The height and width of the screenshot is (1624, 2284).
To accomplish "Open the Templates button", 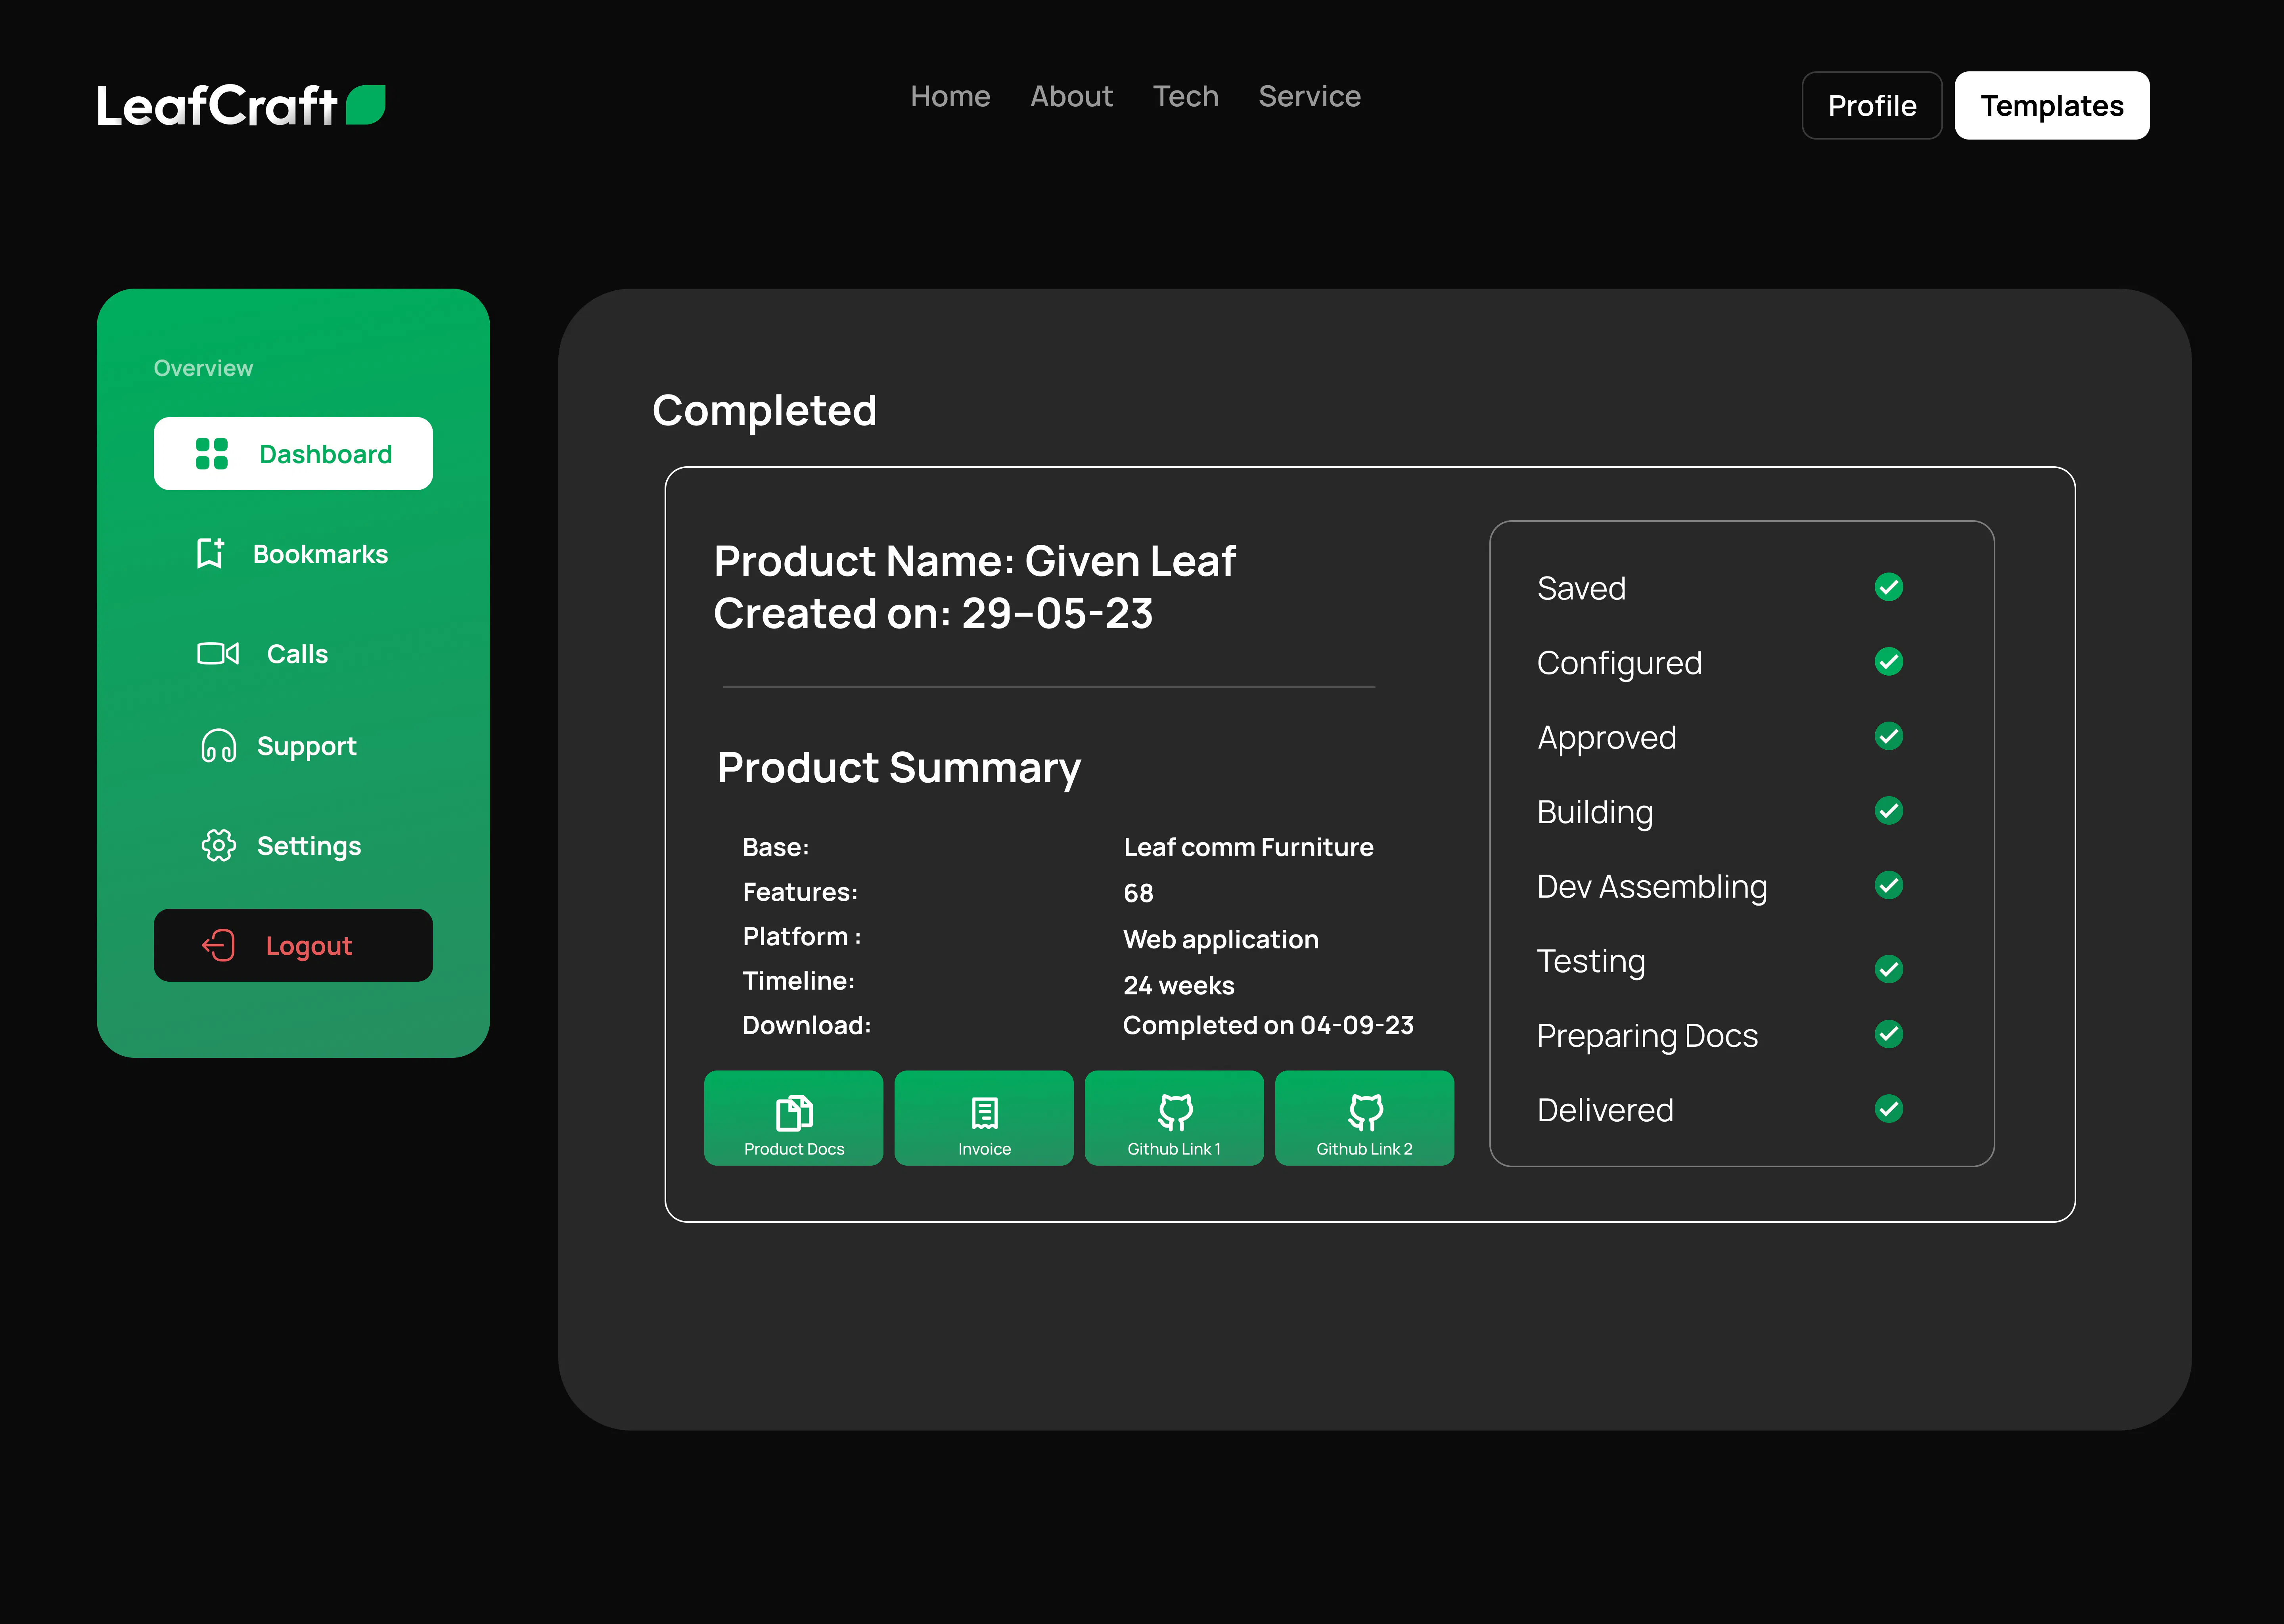I will click(2052, 105).
